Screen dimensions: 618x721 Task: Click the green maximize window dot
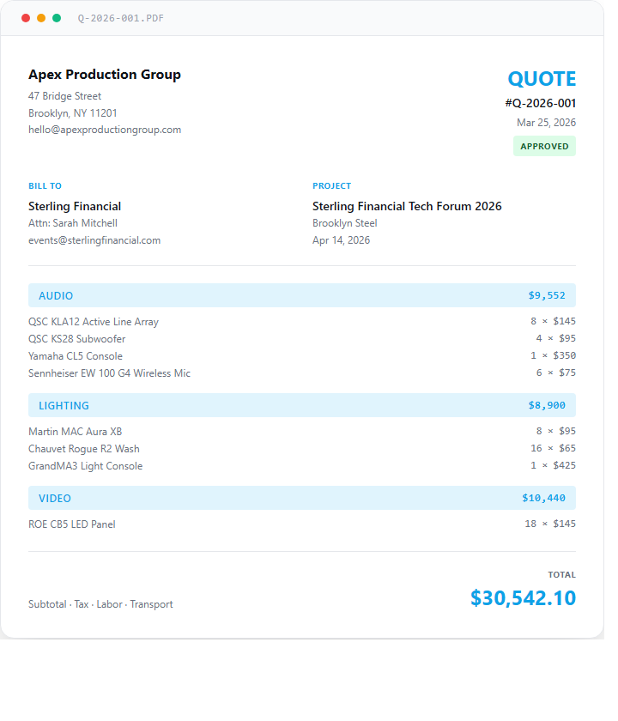[57, 18]
